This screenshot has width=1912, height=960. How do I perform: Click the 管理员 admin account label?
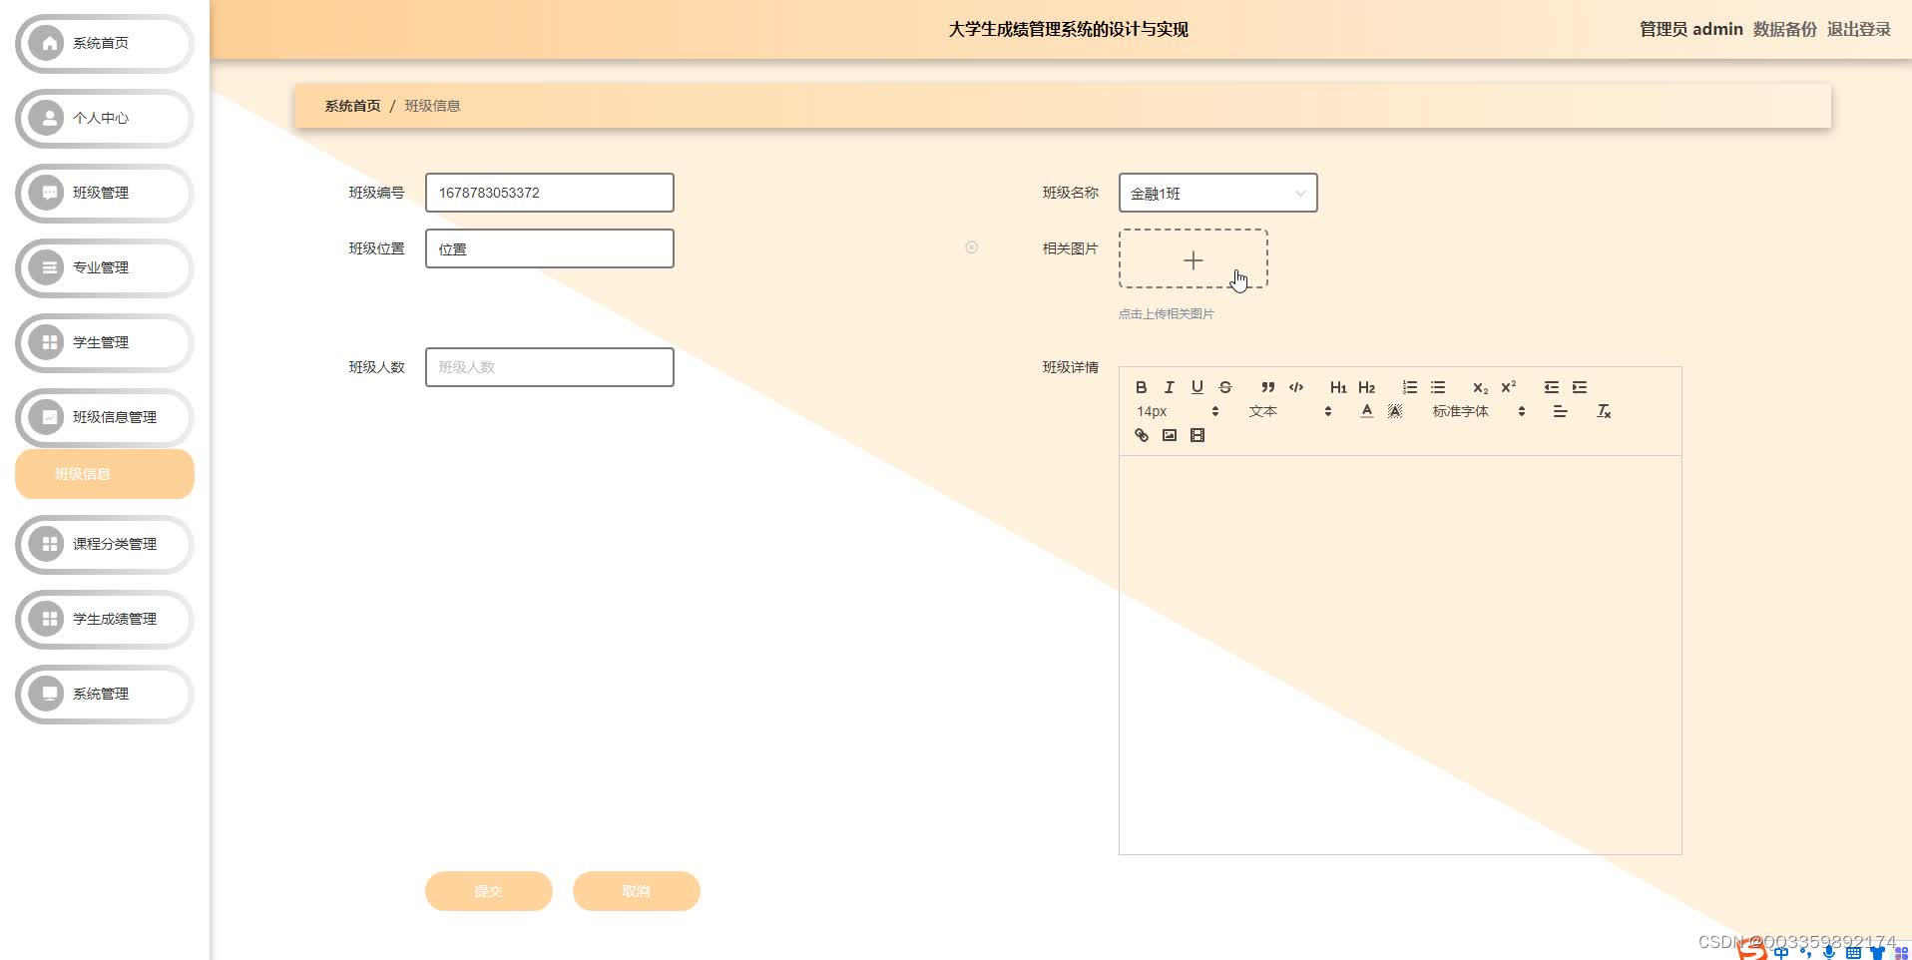(1690, 29)
